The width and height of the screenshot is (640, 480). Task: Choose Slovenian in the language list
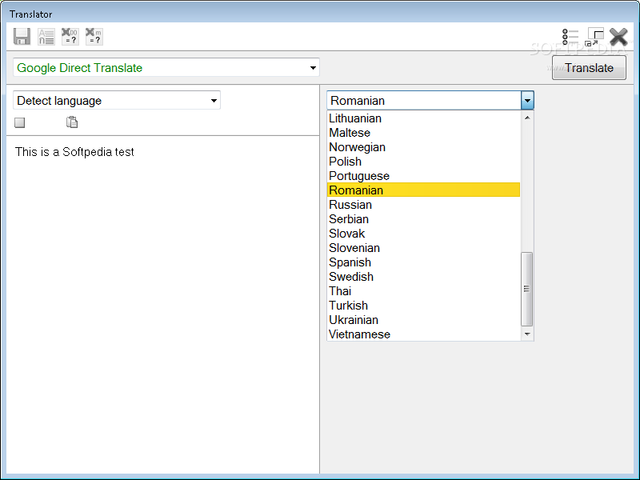tap(424, 248)
